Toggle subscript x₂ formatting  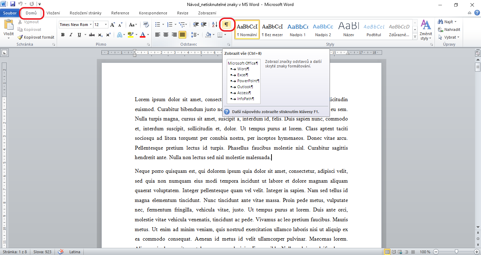point(100,35)
